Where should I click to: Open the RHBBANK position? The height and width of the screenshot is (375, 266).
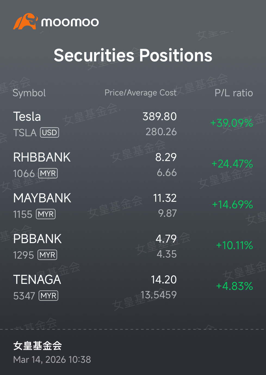pyautogui.click(x=133, y=165)
